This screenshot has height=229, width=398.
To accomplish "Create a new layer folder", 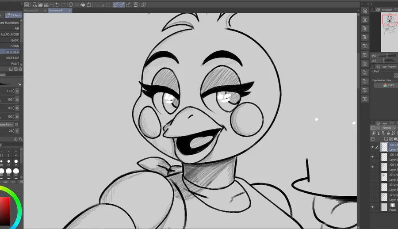I will 395,139.
